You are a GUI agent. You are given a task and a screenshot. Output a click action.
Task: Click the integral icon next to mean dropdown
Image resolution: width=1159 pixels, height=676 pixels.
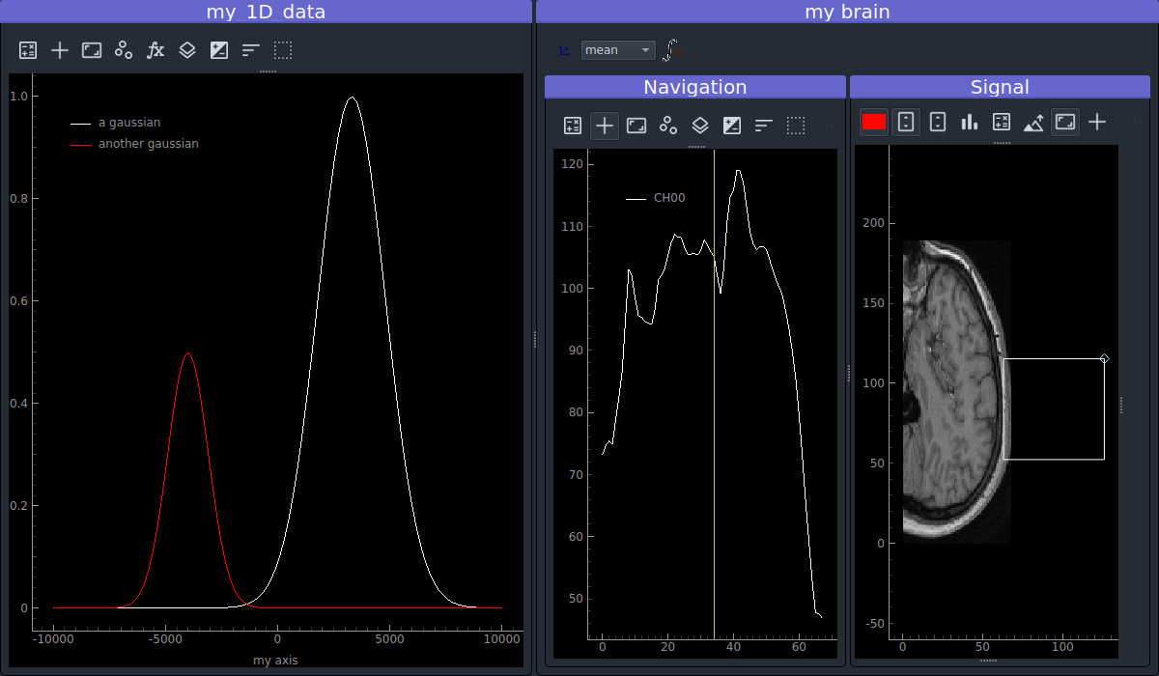tap(673, 50)
